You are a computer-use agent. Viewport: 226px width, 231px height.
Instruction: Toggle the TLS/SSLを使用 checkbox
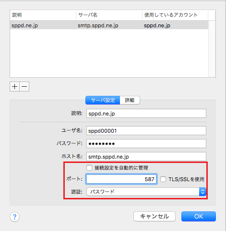point(163,179)
